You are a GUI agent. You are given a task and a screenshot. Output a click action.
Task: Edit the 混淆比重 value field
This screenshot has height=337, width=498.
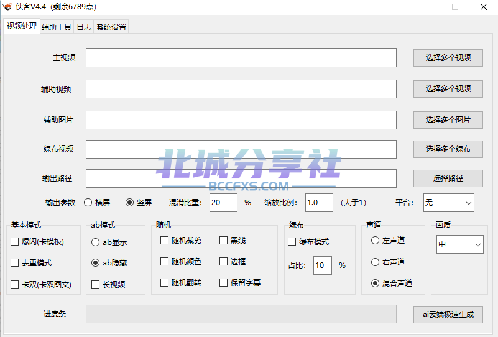point(223,202)
